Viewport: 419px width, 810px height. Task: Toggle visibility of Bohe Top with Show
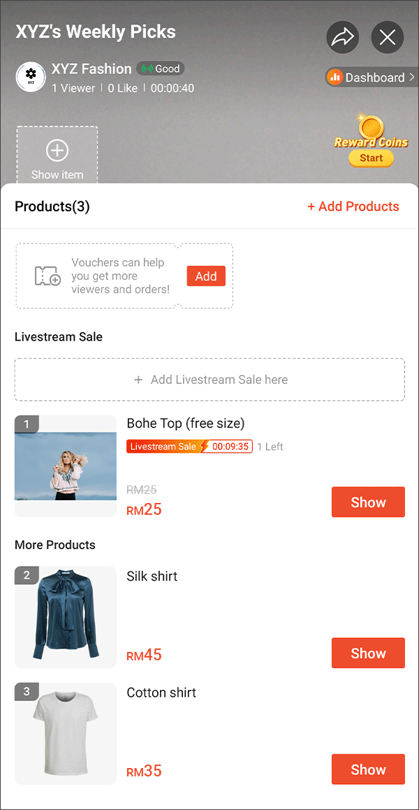click(368, 502)
